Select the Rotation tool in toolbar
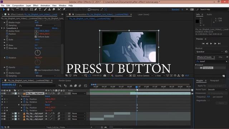Image resolution: width=229 pixels, height=129 pixels. click(18, 10)
